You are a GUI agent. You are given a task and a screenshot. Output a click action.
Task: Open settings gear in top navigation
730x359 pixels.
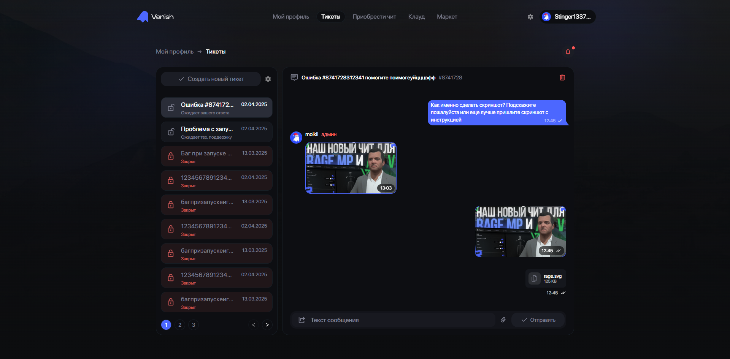(x=530, y=17)
